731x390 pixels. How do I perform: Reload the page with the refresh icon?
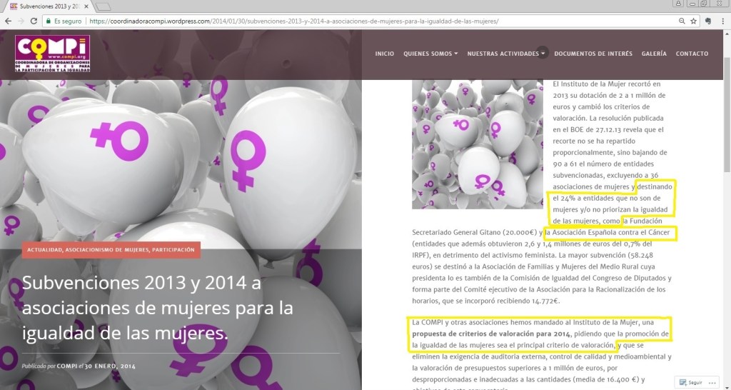pos(34,21)
